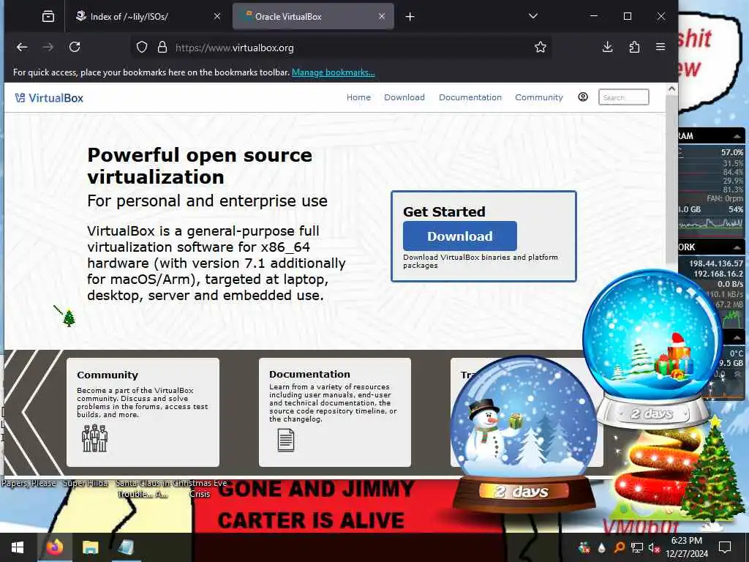The width and height of the screenshot is (749, 562).
Task: Click the Santa Claus in Trouble desktop label
Action: (x=143, y=488)
